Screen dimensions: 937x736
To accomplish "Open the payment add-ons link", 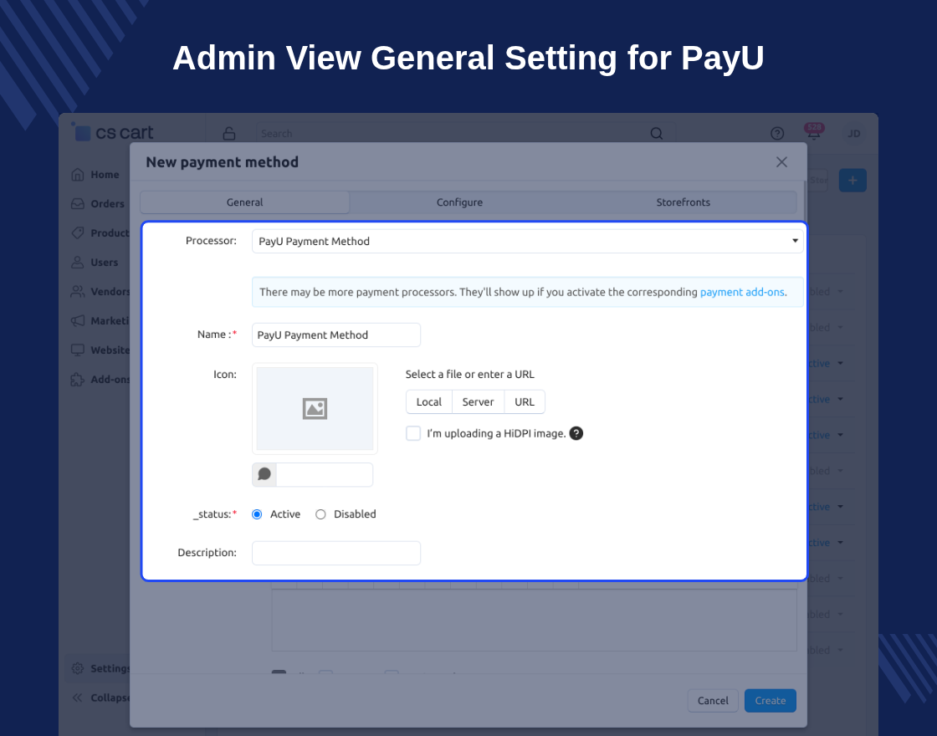I will 742,292.
